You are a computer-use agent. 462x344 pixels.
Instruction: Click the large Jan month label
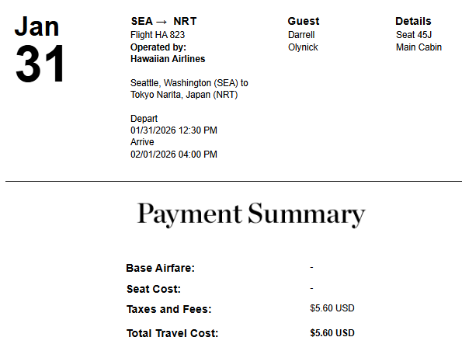pos(36,26)
